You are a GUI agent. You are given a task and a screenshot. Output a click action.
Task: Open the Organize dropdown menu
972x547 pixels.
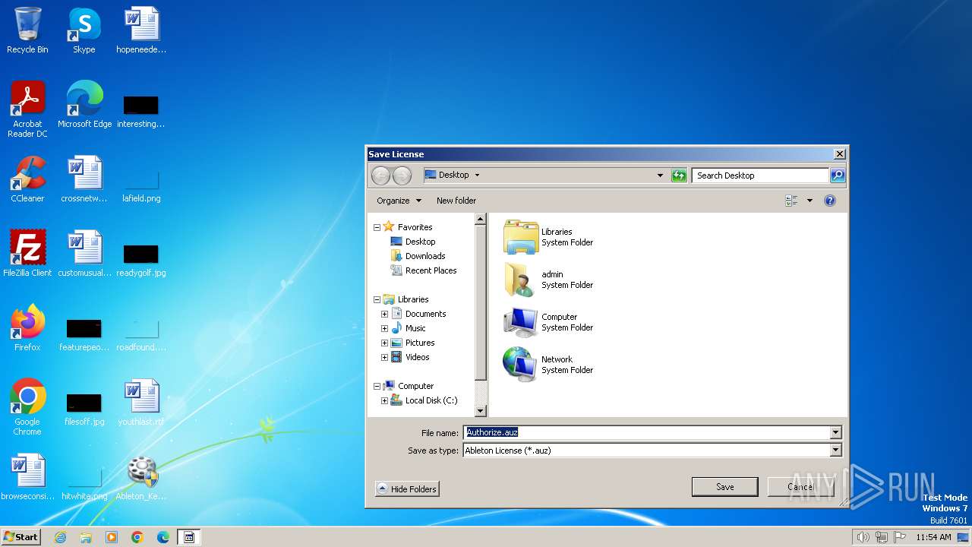click(399, 201)
